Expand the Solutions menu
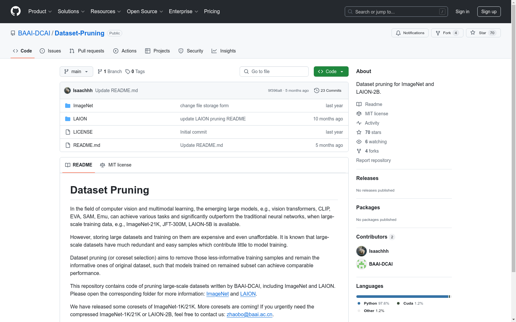 71,12
